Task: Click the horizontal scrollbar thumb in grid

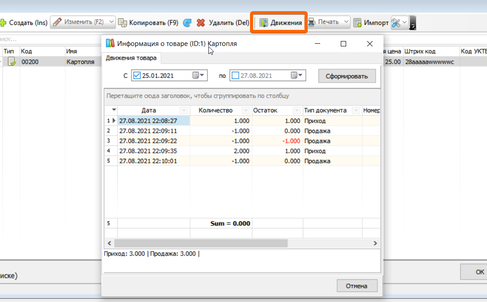Action: tap(201, 243)
